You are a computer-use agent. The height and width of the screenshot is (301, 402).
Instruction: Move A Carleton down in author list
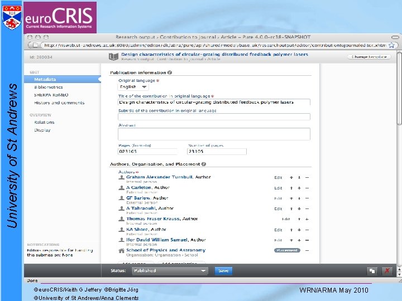click(x=299, y=188)
